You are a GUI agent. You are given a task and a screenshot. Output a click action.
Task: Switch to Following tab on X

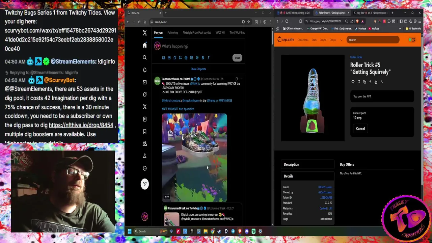coord(172,33)
